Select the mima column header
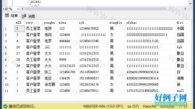This screenshot has height=109, width=195. (x=68, y=23)
